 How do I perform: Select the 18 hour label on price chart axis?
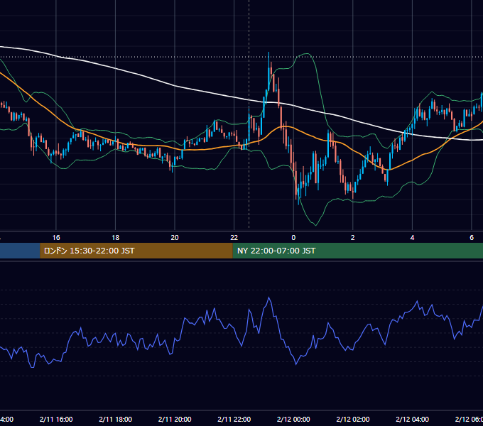click(x=115, y=238)
